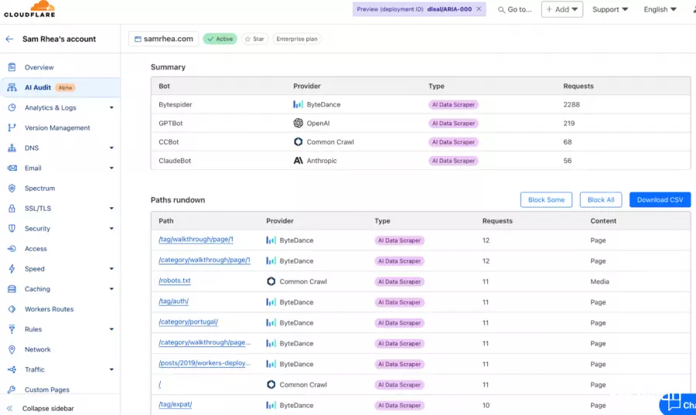This screenshot has width=696, height=415.
Task: Click the Enterprise plan badge
Action: 296,39
